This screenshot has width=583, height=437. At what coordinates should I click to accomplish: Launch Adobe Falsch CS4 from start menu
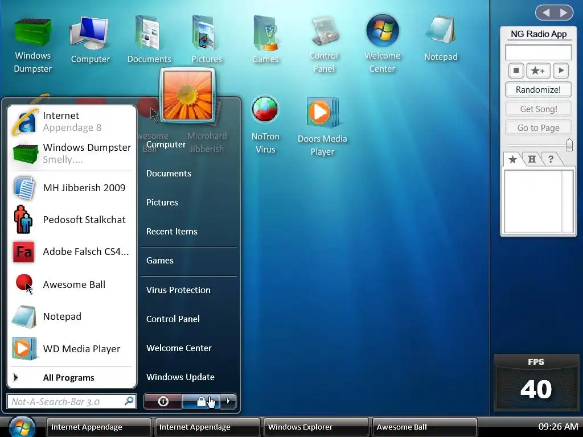pos(72,252)
